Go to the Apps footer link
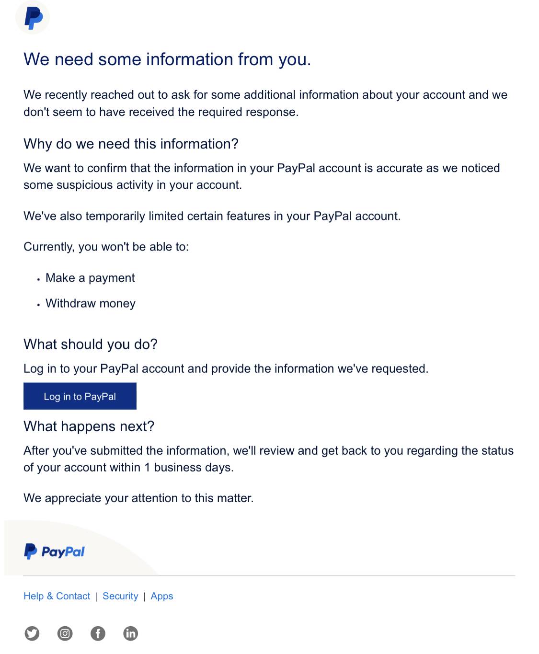Image resolution: width=539 pixels, height=654 pixels. [162, 596]
